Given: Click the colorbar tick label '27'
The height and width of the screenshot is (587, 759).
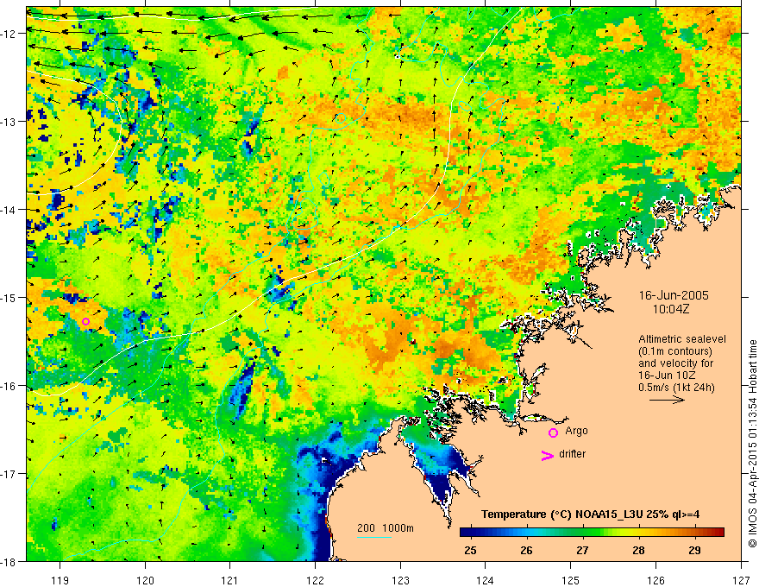Looking at the screenshot, I should click(x=582, y=551).
